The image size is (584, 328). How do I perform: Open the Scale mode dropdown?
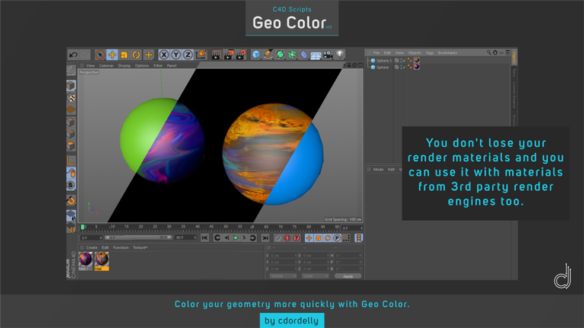tap(315, 276)
